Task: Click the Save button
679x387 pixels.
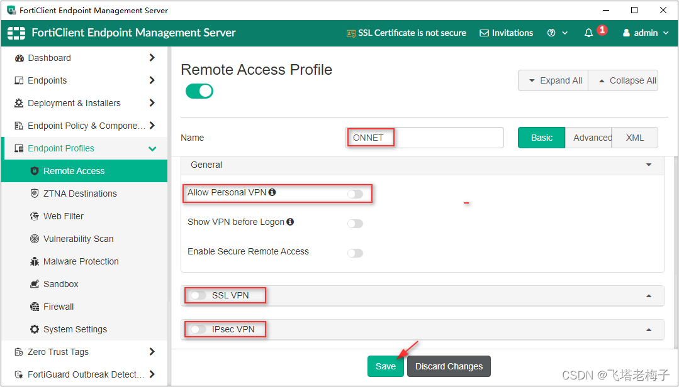Action: [385, 366]
